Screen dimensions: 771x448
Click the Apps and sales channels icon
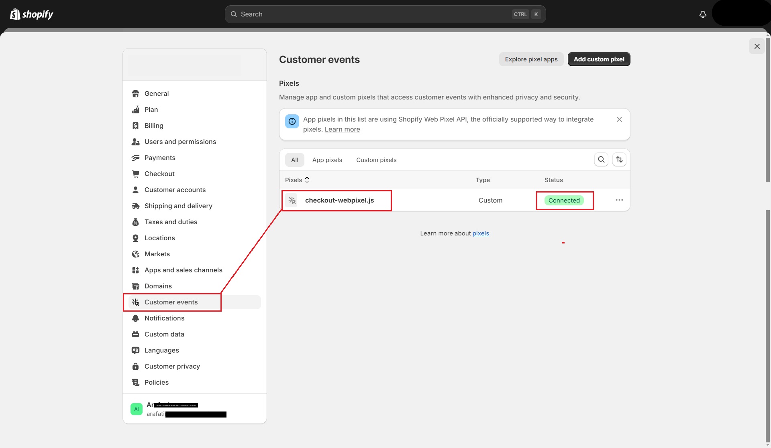(x=136, y=270)
